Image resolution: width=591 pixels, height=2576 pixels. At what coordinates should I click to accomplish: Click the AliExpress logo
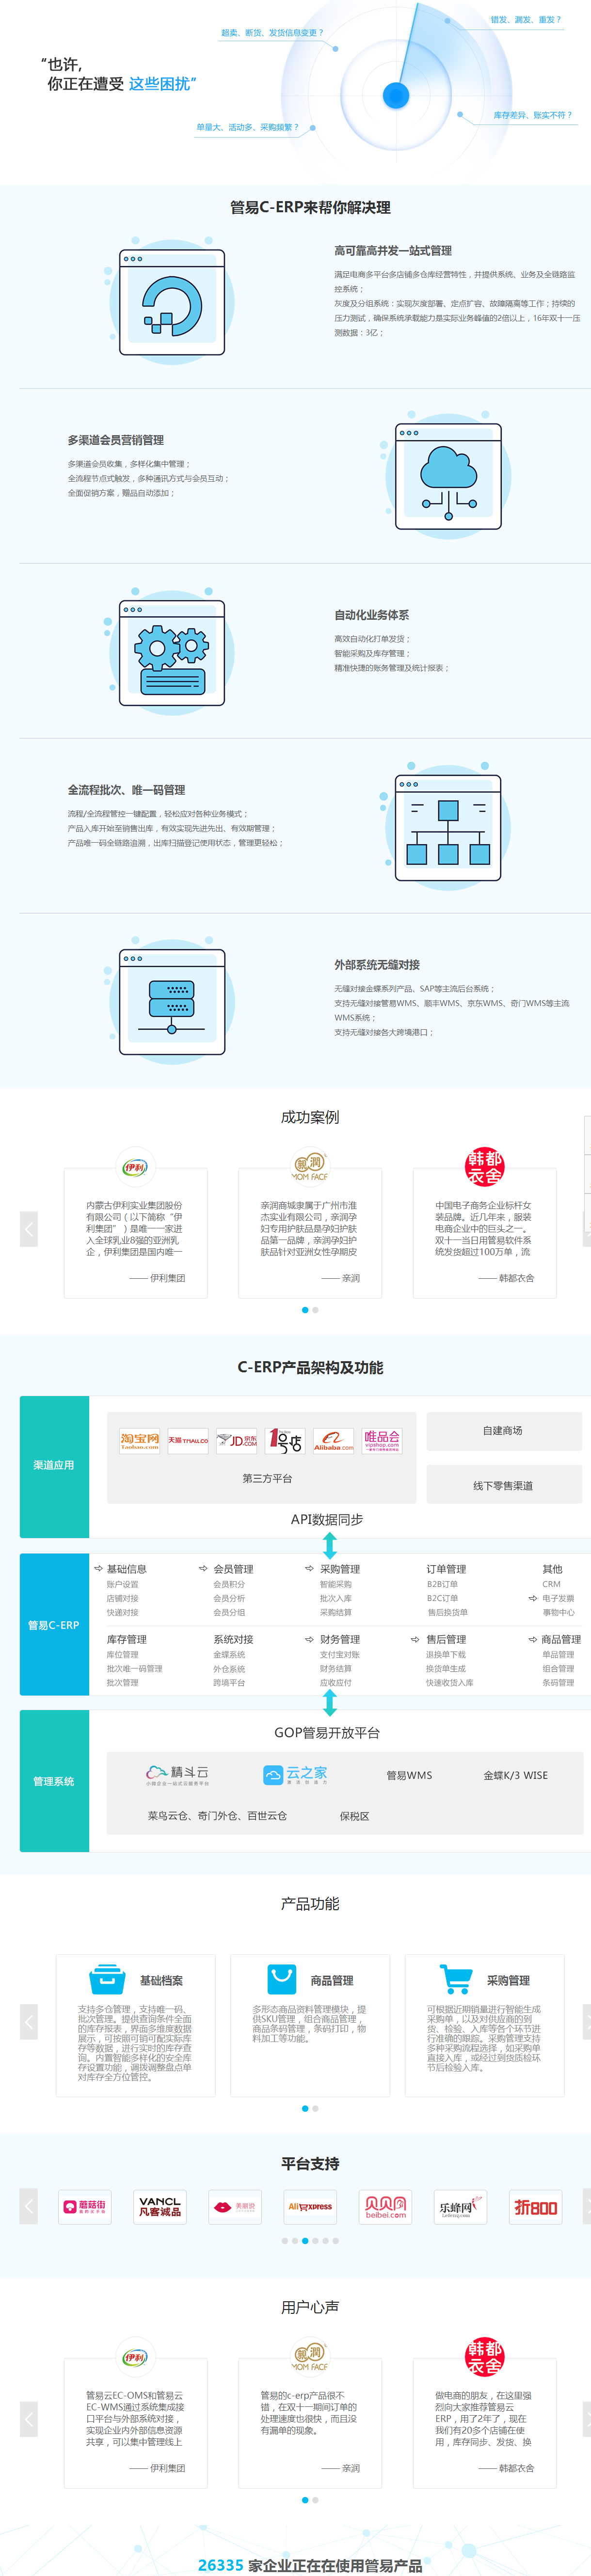[310, 2207]
